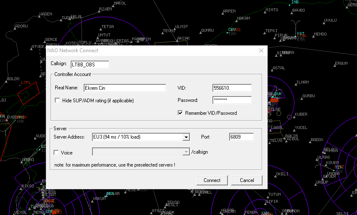Cancel the IVAO Network Connect dialog
This screenshot has height=215, width=357.
[x=247, y=180]
